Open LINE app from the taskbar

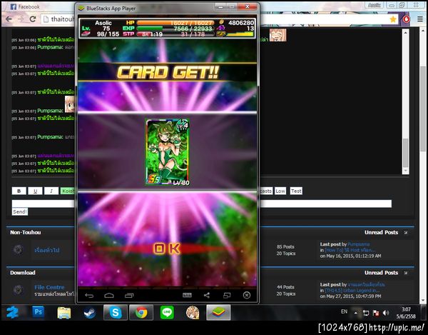click(167, 312)
